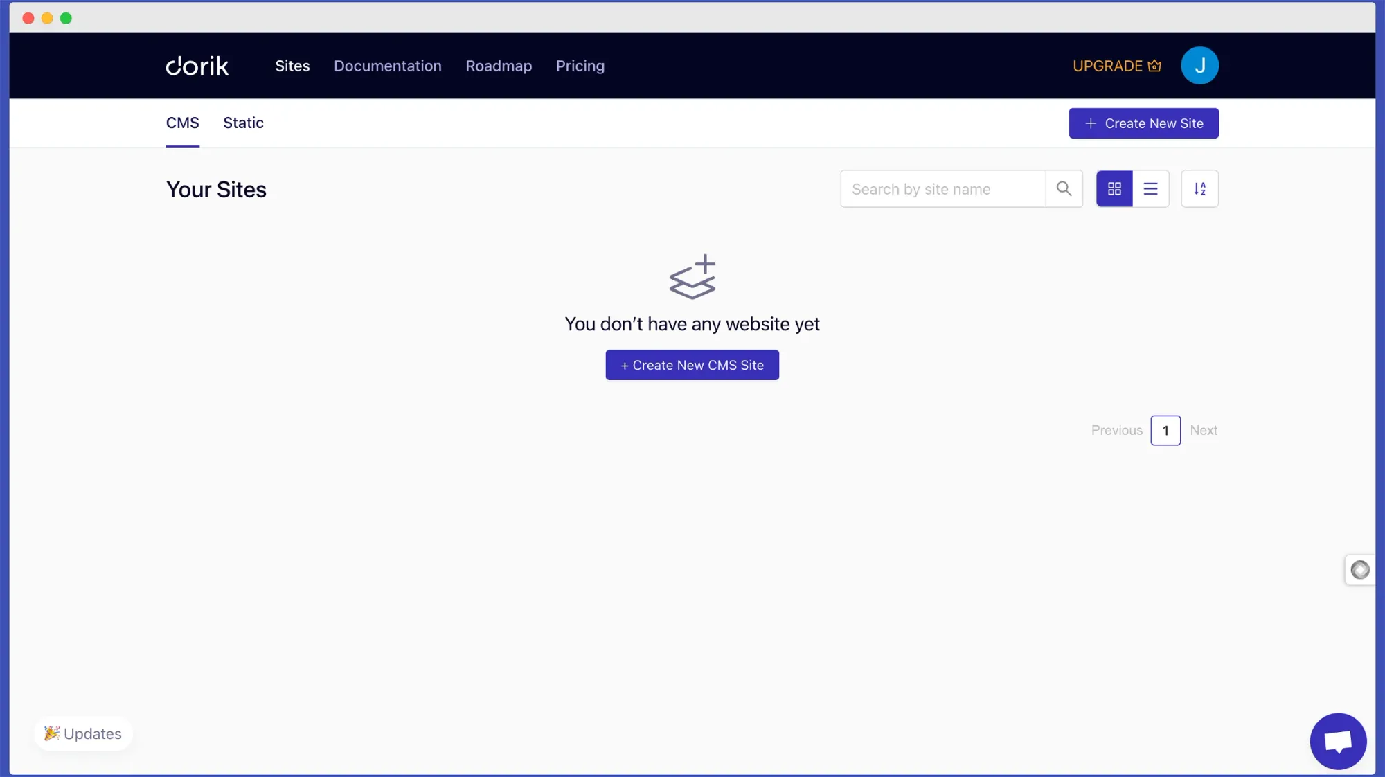1385x777 pixels.
Task: Open the A-Z sort options
Action: (x=1199, y=188)
